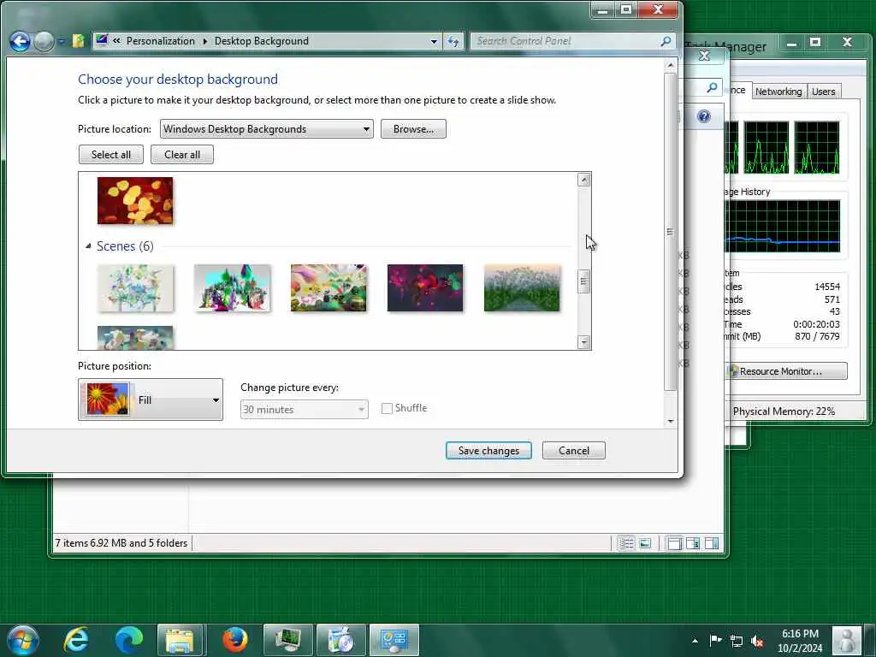This screenshot has height=657, width=876.
Task: Click the large icons view icon in status bar
Action: click(x=645, y=543)
